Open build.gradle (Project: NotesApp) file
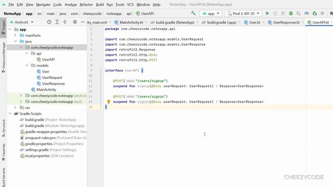The width and height of the screenshot is (333, 187). tap(48, 119)
